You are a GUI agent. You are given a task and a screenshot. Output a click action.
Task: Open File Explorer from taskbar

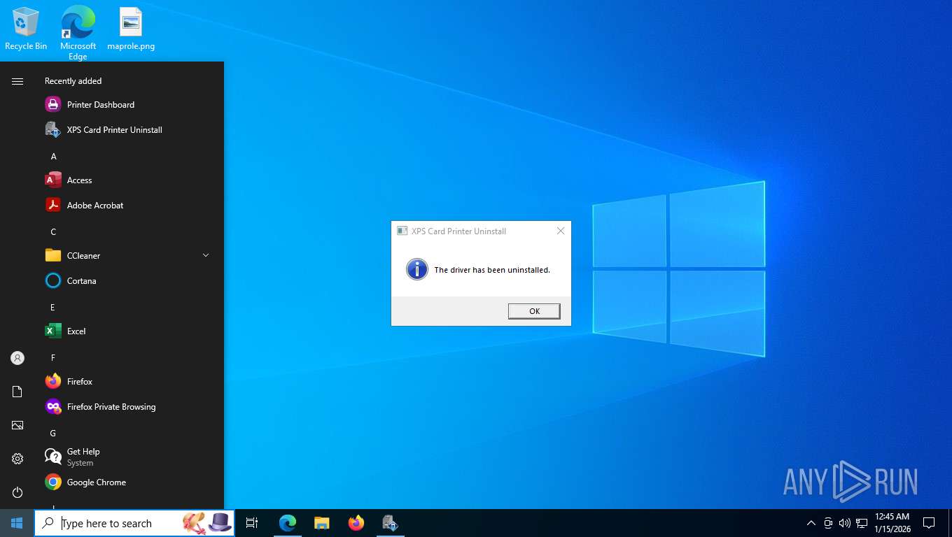pos(322,523)
